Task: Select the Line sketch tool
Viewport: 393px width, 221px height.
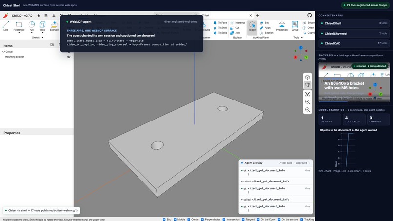Action: 6,26
